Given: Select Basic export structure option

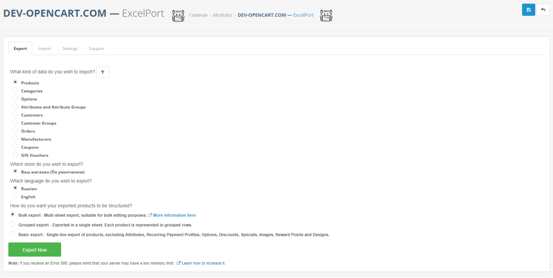Looking at the screenshot, I should pyautogui.click(x=12, y=234).
